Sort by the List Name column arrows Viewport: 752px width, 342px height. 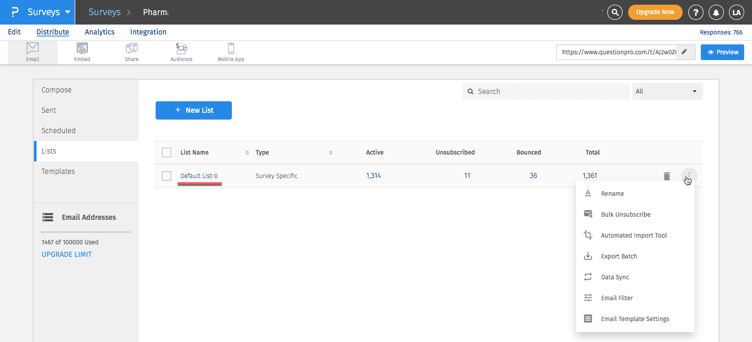pos(247,152)
